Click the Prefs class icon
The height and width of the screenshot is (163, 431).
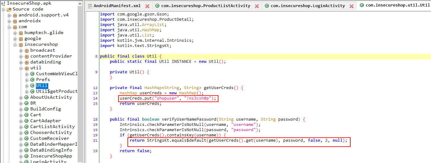[32, 80]
